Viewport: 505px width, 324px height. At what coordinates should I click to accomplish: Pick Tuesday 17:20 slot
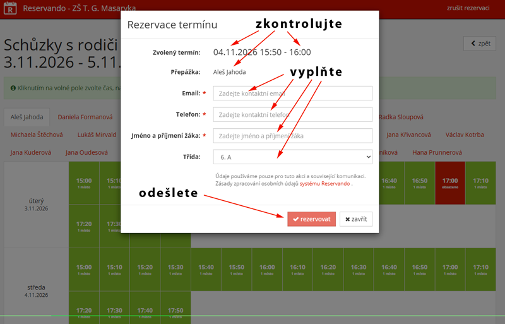[84, 226]
